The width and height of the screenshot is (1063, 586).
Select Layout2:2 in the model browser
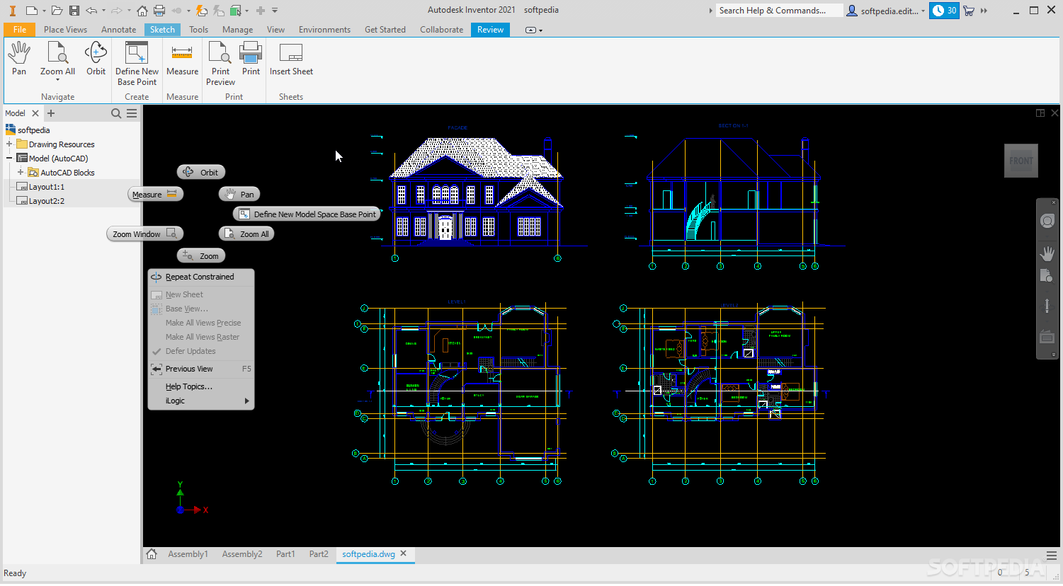47,201
